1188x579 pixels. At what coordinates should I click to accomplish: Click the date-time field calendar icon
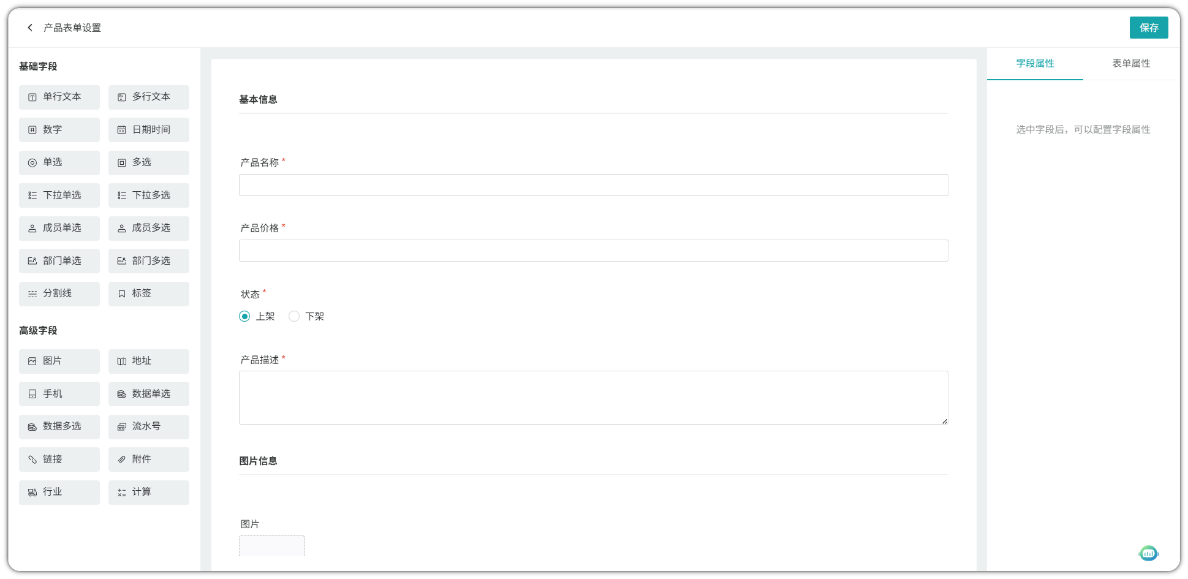122,130
